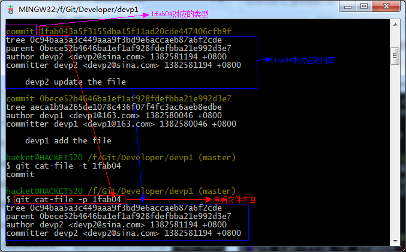
Task: Click the command 'git cat-file -p 1fab04'
Action: (x=68, y=199)
